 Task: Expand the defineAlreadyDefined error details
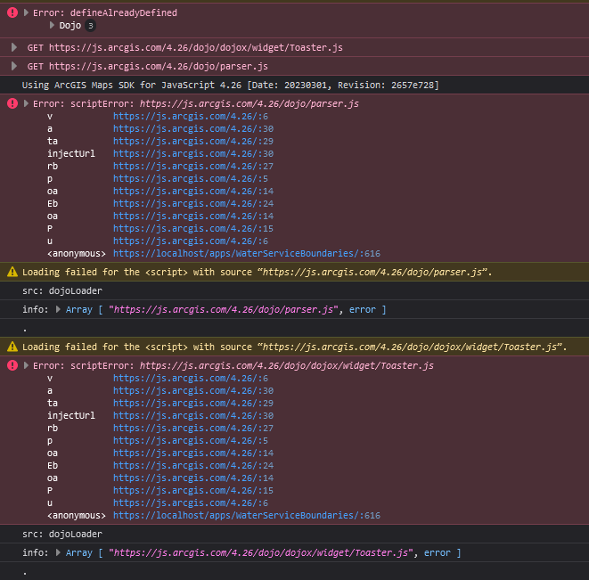click(x=26, y=13)
